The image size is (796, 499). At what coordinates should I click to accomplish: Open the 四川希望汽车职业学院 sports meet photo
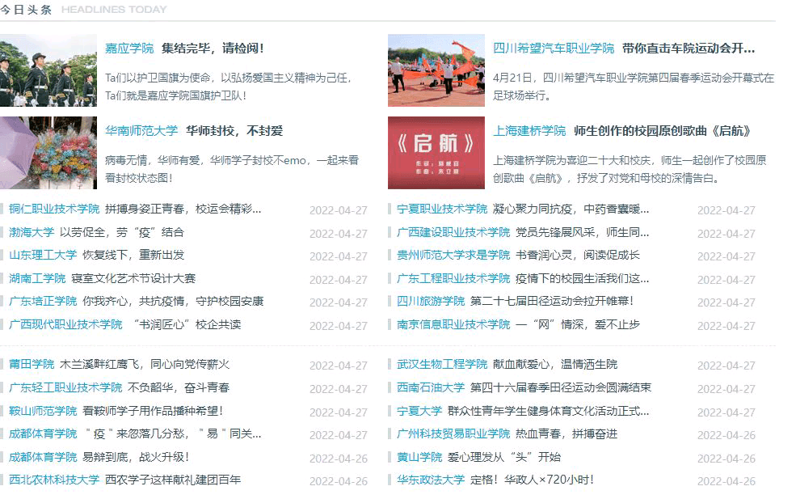click(x=436, y=70)
